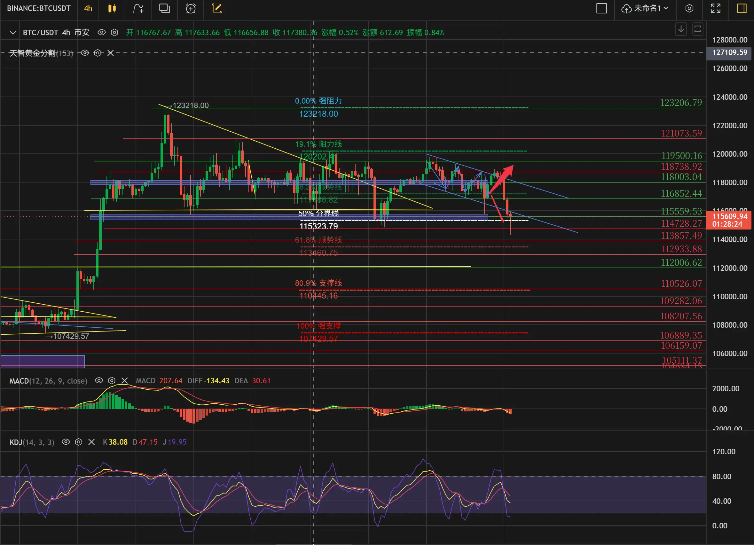Click the KDJ(14, 3, 3) title
The height and width of the screenshot is (545, 754).
click(x=32, y=442)
